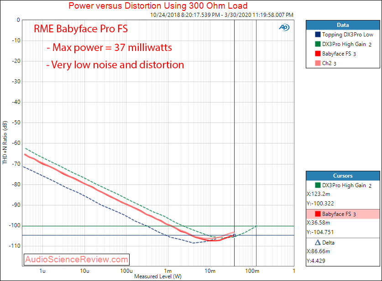Select the pink Ch2 legend swatch
This screenshot has width=382, height=281.
318,63
